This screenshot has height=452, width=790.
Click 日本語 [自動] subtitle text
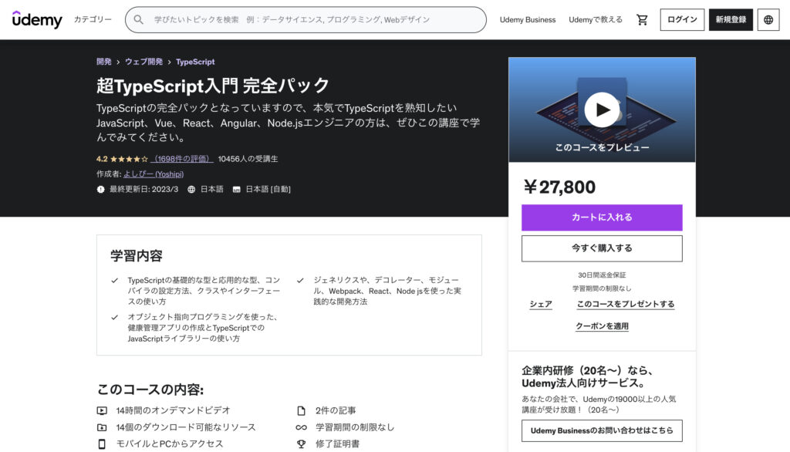pos(268,190)
